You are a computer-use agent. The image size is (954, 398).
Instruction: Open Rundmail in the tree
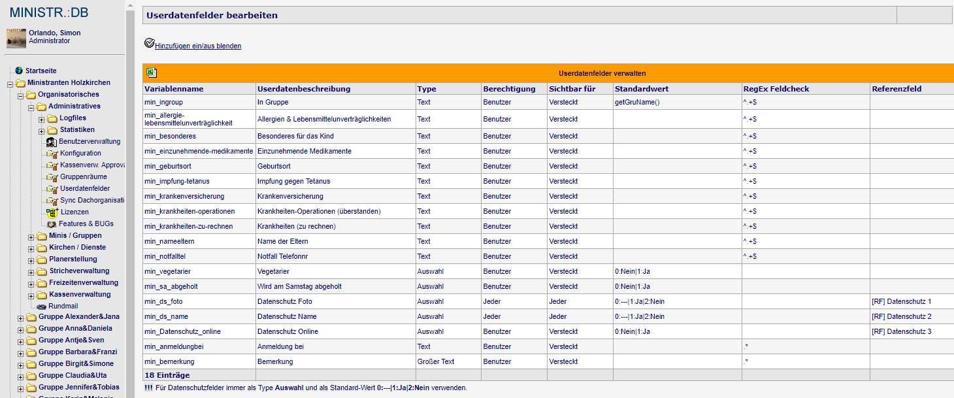[63, 306]
